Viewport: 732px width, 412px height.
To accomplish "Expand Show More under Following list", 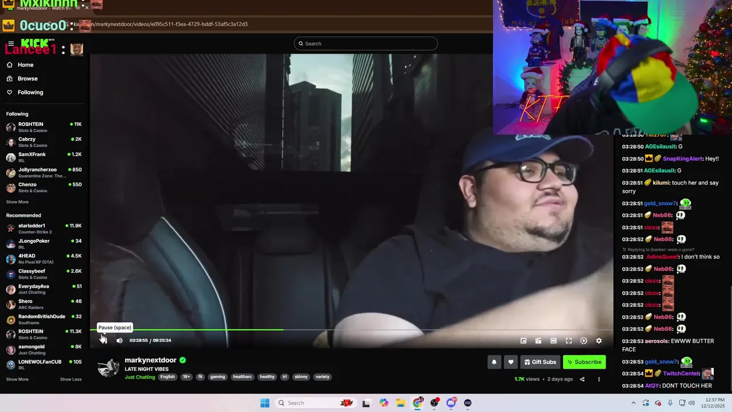I will click(x=17, y=202).
